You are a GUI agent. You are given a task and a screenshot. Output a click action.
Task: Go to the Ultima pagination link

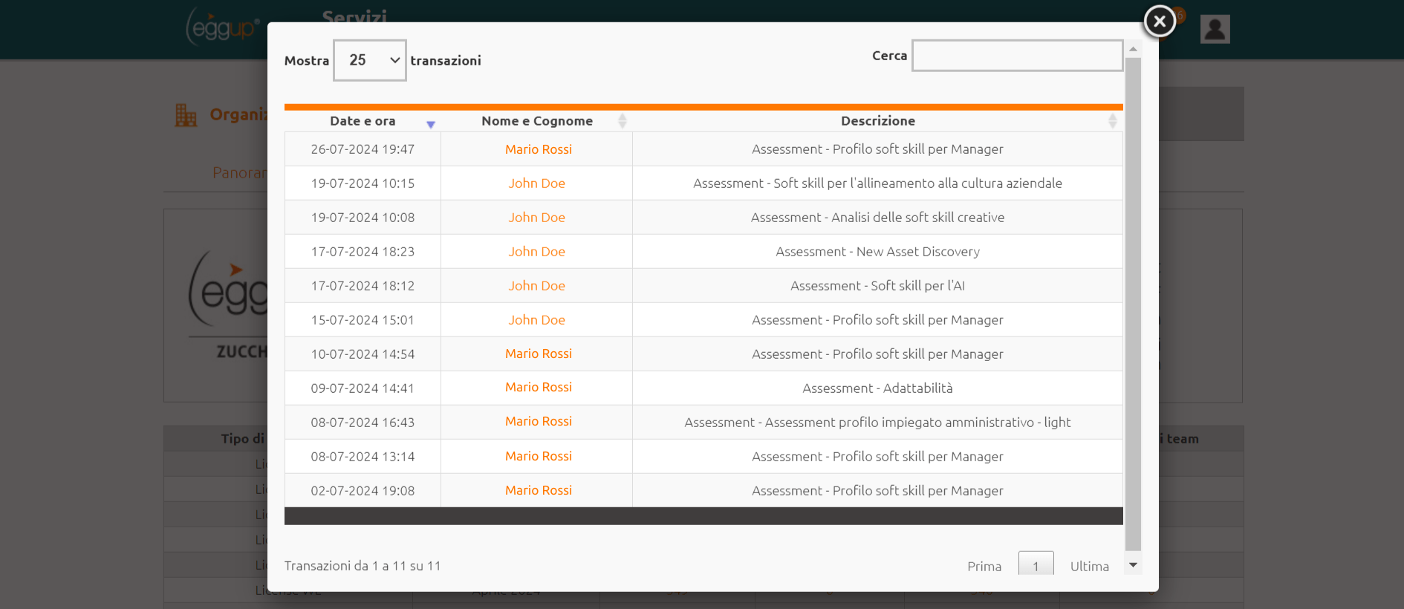[x=1089, y=566]
